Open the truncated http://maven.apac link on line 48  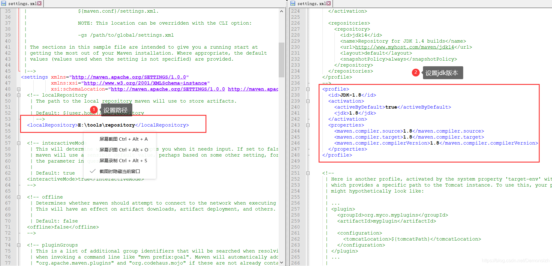point(253,89)
